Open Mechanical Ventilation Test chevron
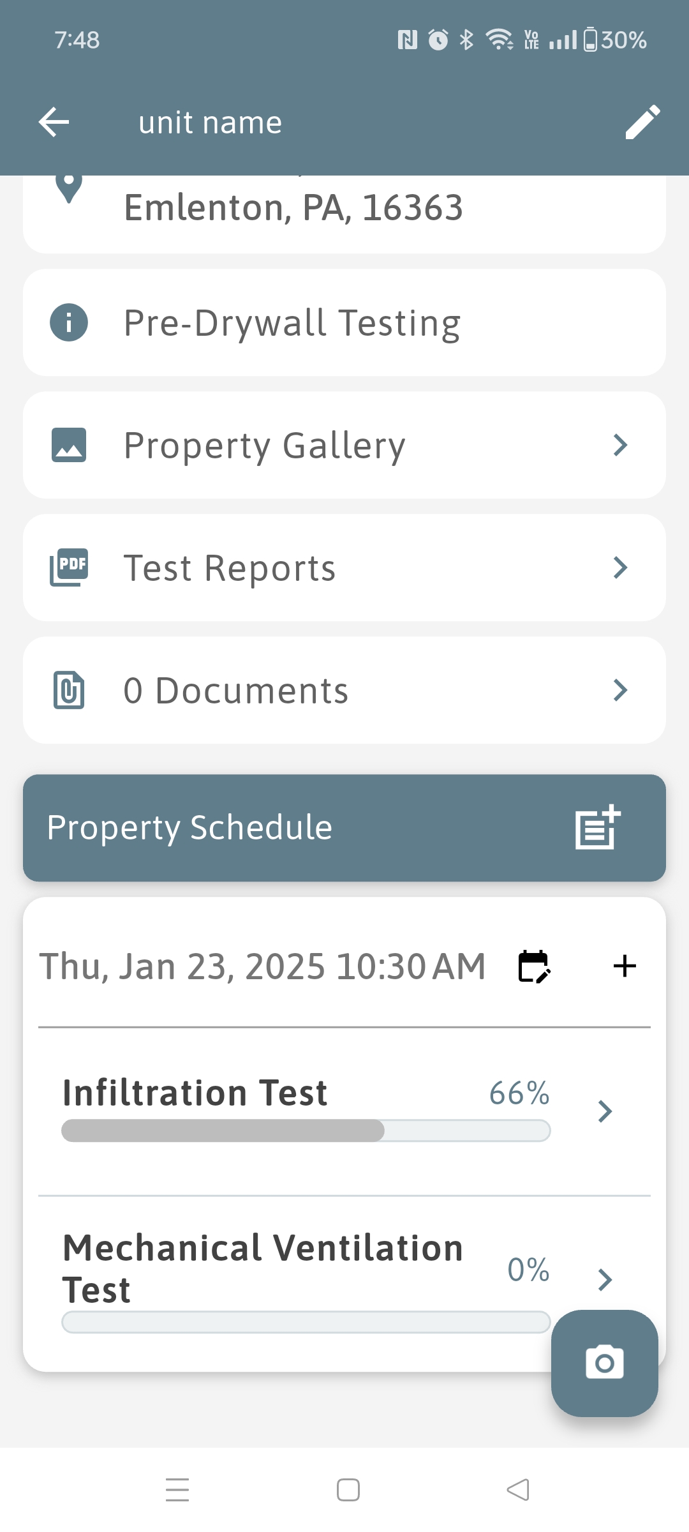The image size is (689, 1532). click(605, 1279)
